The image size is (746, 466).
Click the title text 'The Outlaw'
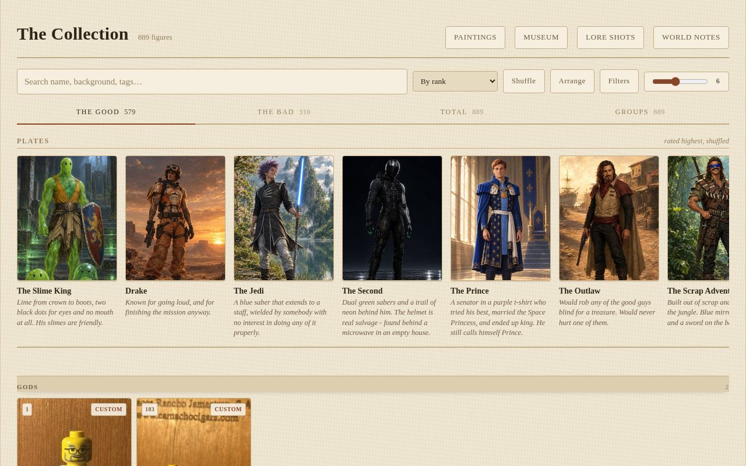click(579, 291)
